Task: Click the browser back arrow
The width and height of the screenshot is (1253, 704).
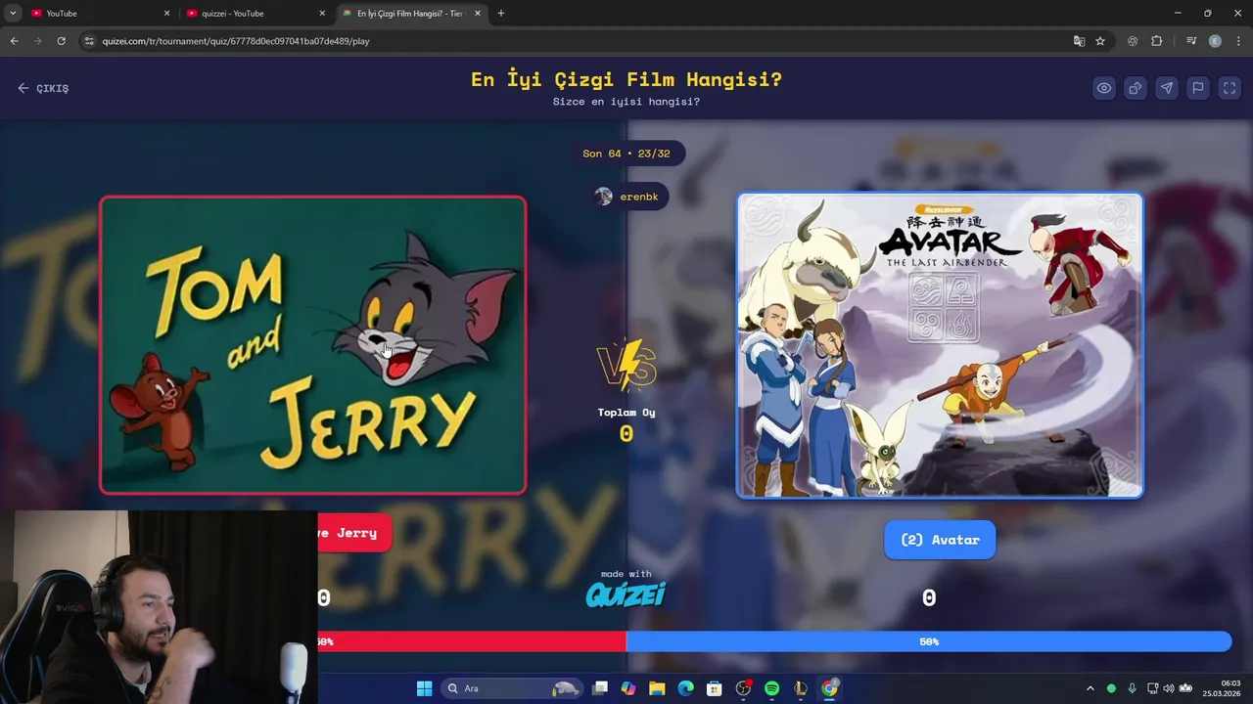Action: (14, 41)
